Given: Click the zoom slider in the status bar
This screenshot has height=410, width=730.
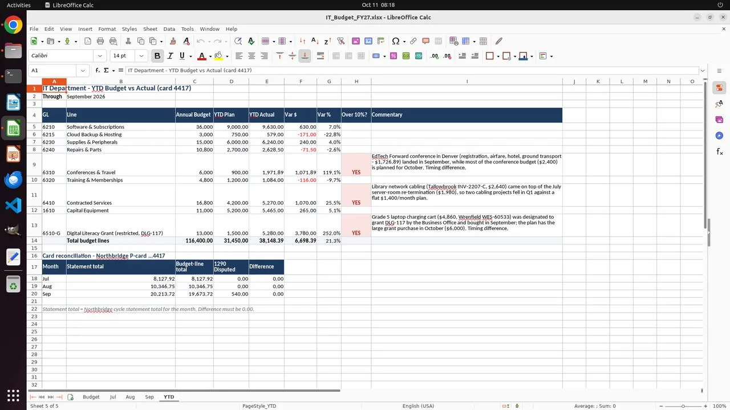Looking at the screenshot, I should click(x=683, y=406).
